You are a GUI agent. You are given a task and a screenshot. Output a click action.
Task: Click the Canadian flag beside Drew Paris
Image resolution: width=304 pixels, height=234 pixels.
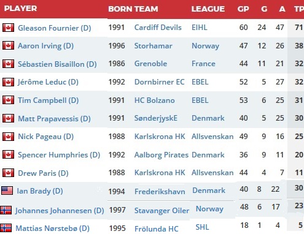(x=8, y=173)
